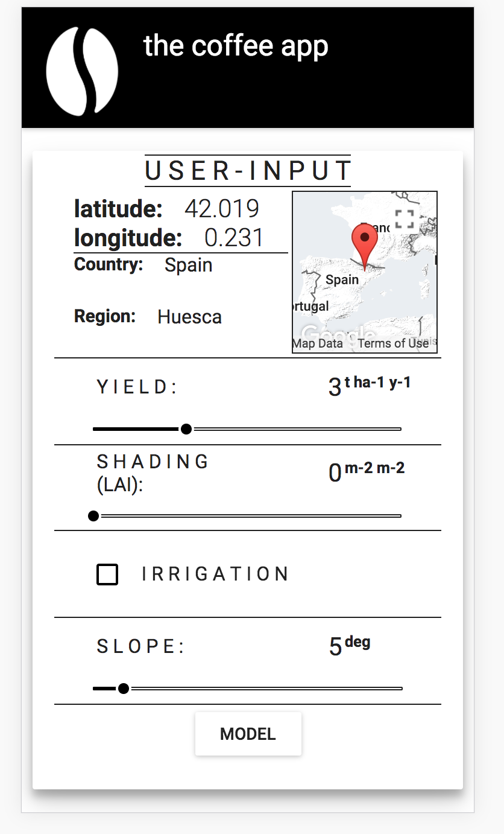Toggle the map fullscreen icon
Image resolution: width=504 pixels, height=834 pixels.
pos(405,219)
